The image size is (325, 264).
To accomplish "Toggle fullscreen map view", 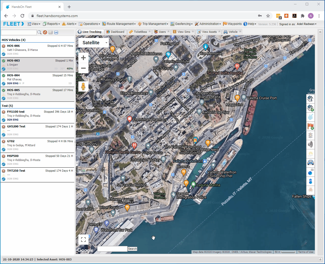I will (83, 240).
